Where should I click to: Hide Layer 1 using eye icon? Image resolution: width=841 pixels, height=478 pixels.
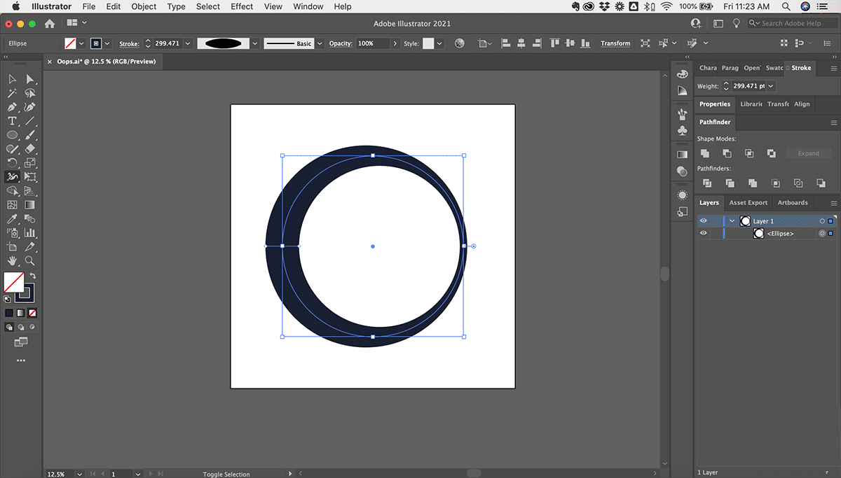tap(704, 221)
